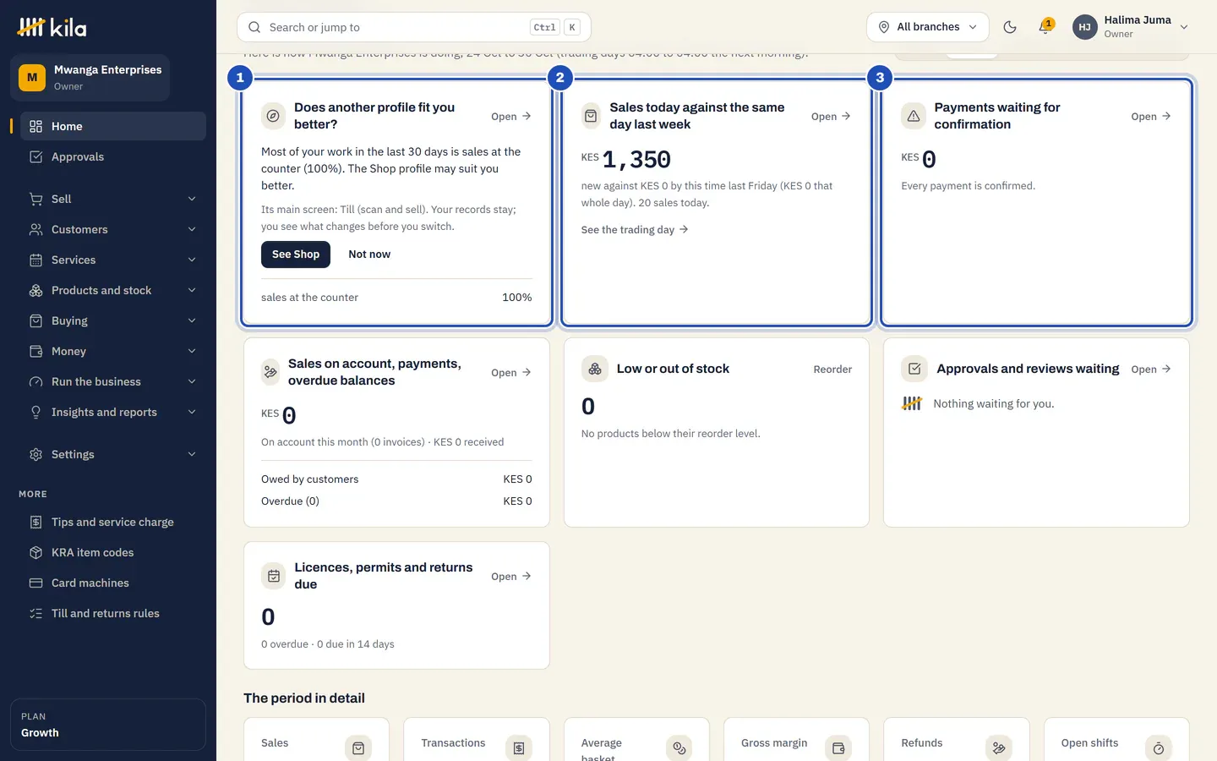The height and width of the screenshot is (761, 1217).
Task: Open Licences, permits and returns card
Action: 511,577
